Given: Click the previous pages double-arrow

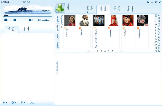Looking at the screenshot, I should tap(88, 51).
